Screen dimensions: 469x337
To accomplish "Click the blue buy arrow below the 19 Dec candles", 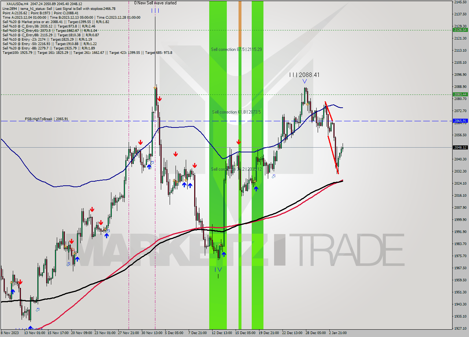I will (256, 189).
